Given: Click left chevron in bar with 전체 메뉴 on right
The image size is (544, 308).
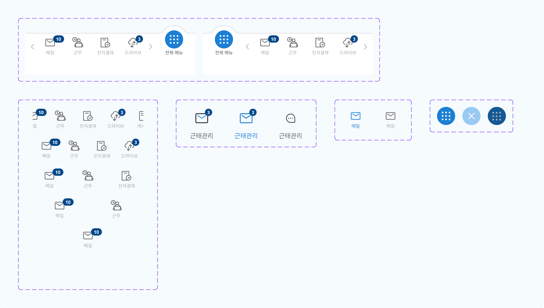Looking at the screenshot, I should pyautogui.click(x=33, y=47).
